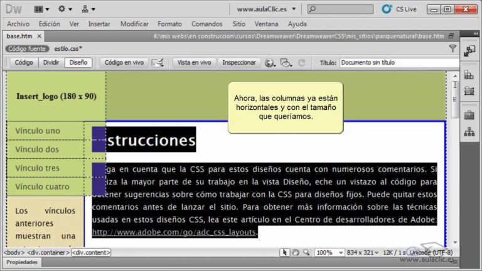Image resolution: width=482 pixels, height=271 pixels.
Task: Toggle Código en vivo
Action: click(x=124, y=63)
